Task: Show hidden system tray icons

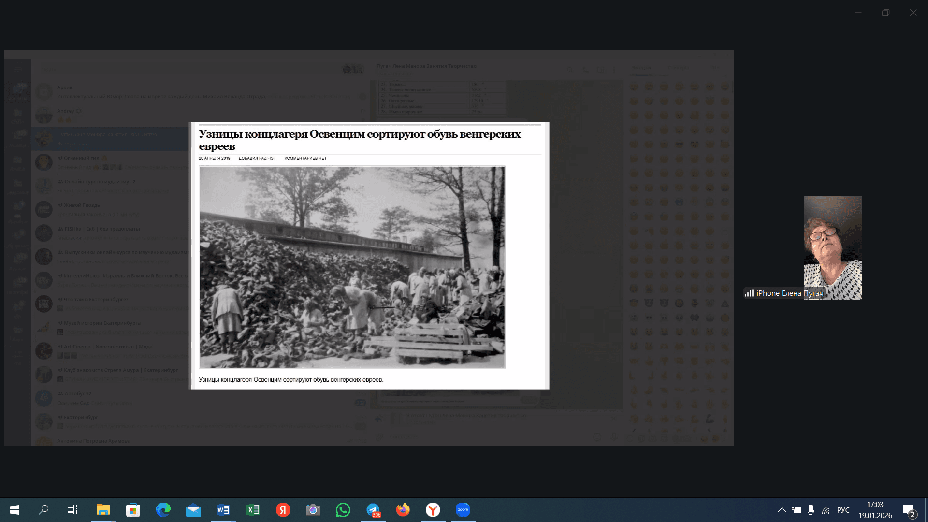Action: coord(782,510)
